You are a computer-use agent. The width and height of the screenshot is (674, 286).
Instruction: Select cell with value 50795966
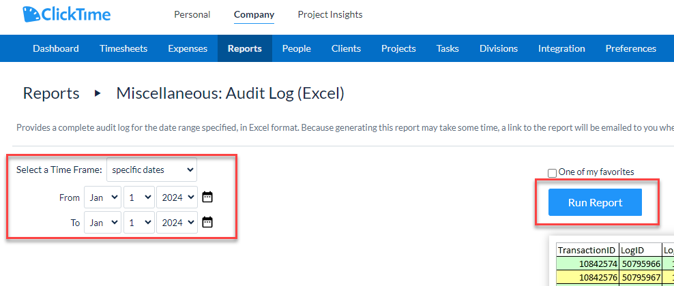click(640, 263)
